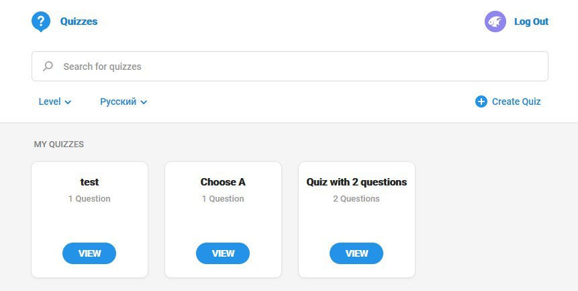Click the plus icon beside Create Quiz
The height and width of the screenshot is (291, 578).
click(481, 101)
